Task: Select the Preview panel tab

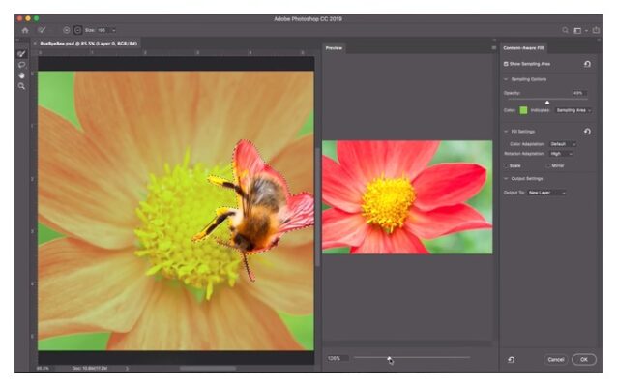Action: (x=334, y=48)
